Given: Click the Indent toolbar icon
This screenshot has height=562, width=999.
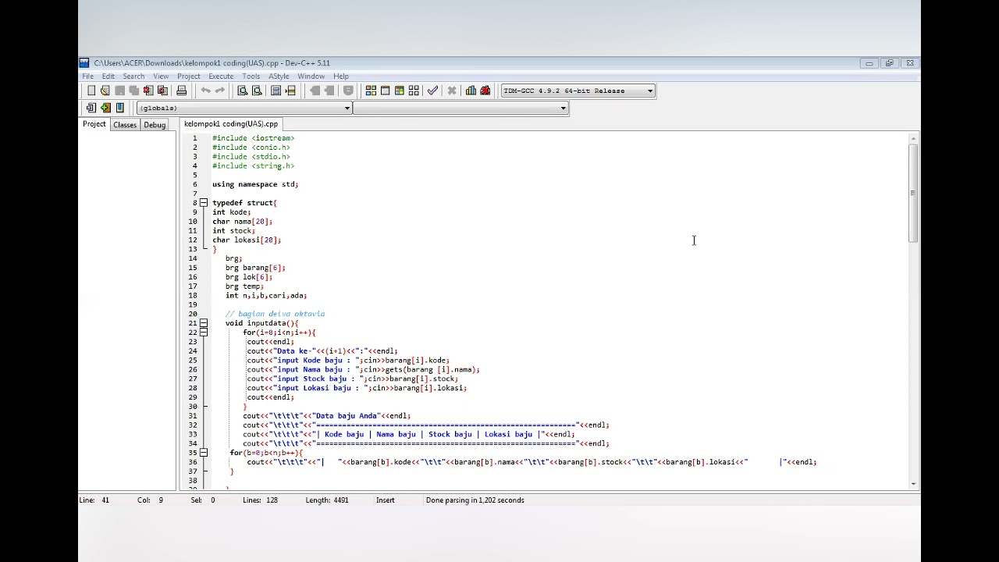Looking at the screenshot, I should tap(329, 91).
